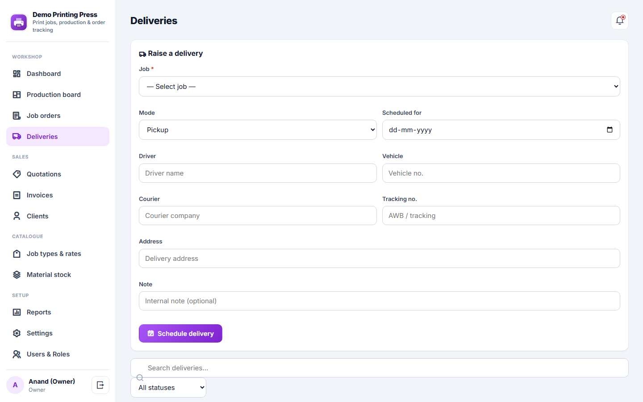Viewport: 643px width, 402px height.
Task: Focus the Courier company field
Action: [x=258, y=216]
